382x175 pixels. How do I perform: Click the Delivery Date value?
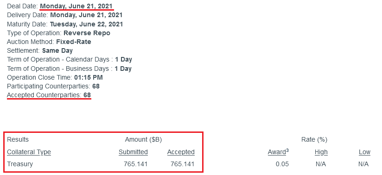(x=86, y=15)
